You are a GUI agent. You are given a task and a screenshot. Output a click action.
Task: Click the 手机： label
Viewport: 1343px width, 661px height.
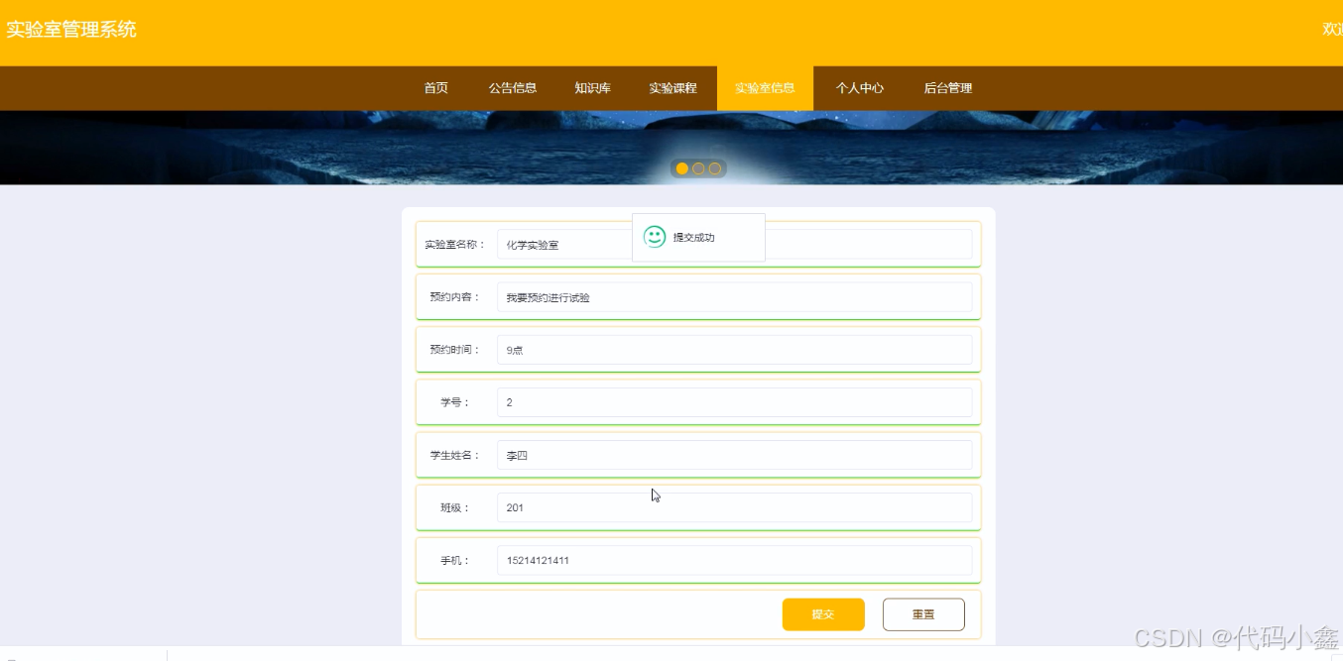point(455,560)
